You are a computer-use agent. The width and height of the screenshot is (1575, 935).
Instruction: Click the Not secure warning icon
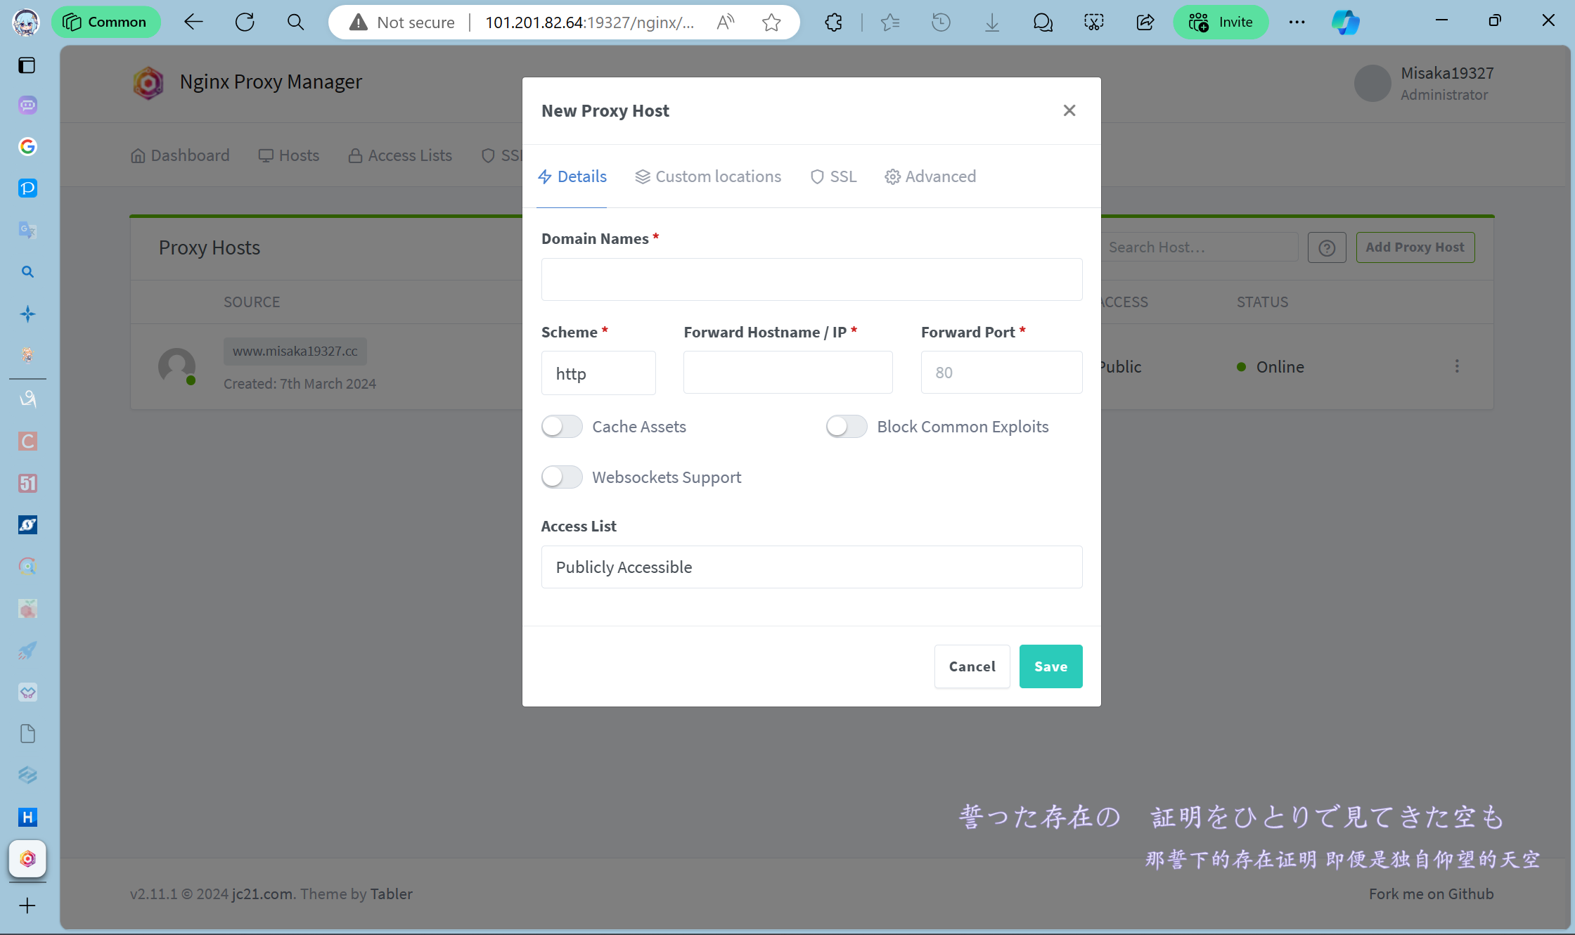359,22
